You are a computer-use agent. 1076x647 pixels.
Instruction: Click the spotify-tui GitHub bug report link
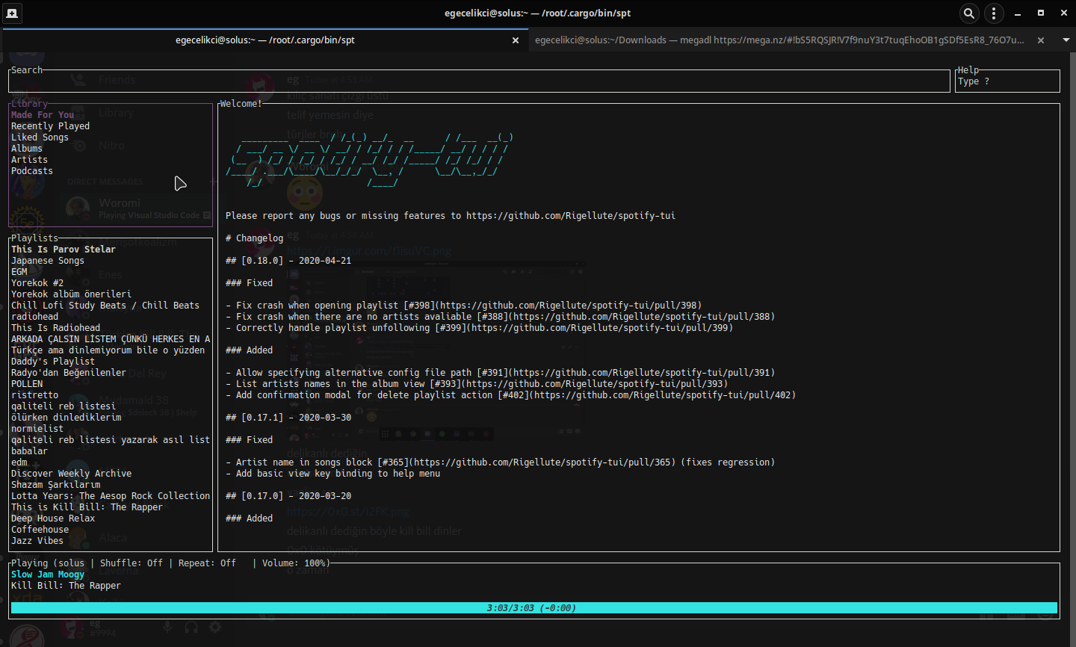(x=571, y=216)
